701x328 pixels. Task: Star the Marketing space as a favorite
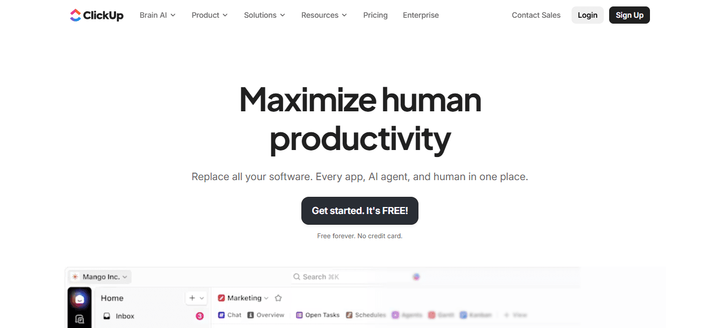(x=278, y=297)
